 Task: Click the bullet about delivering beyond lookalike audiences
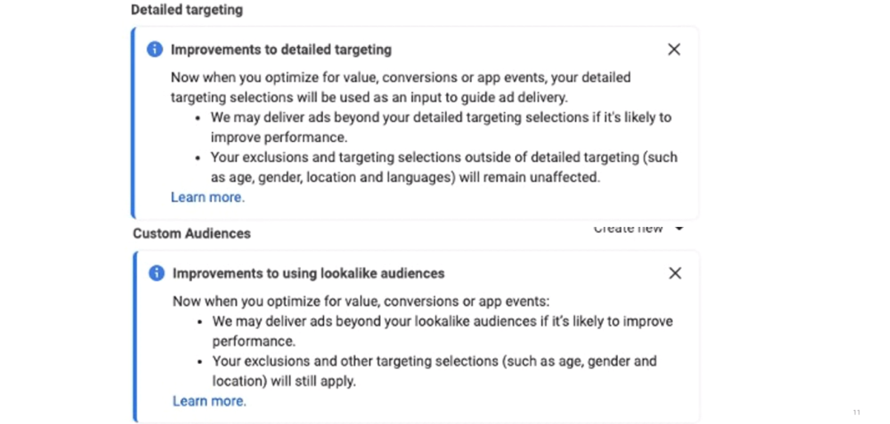(x=443, y=331)
